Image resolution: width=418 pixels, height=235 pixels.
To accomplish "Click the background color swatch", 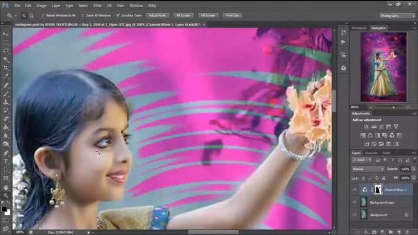I will click(x=8, y=212).
